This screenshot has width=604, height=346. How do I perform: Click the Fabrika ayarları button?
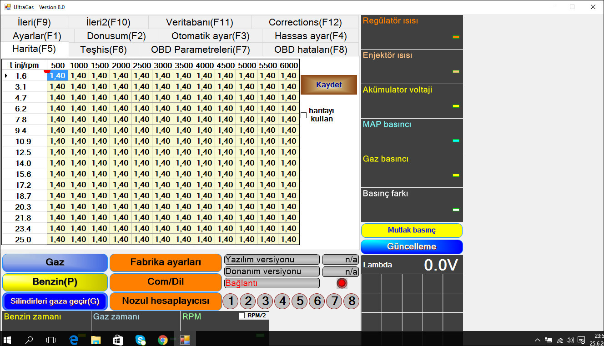pyautogui.click(x=166, y=262)
